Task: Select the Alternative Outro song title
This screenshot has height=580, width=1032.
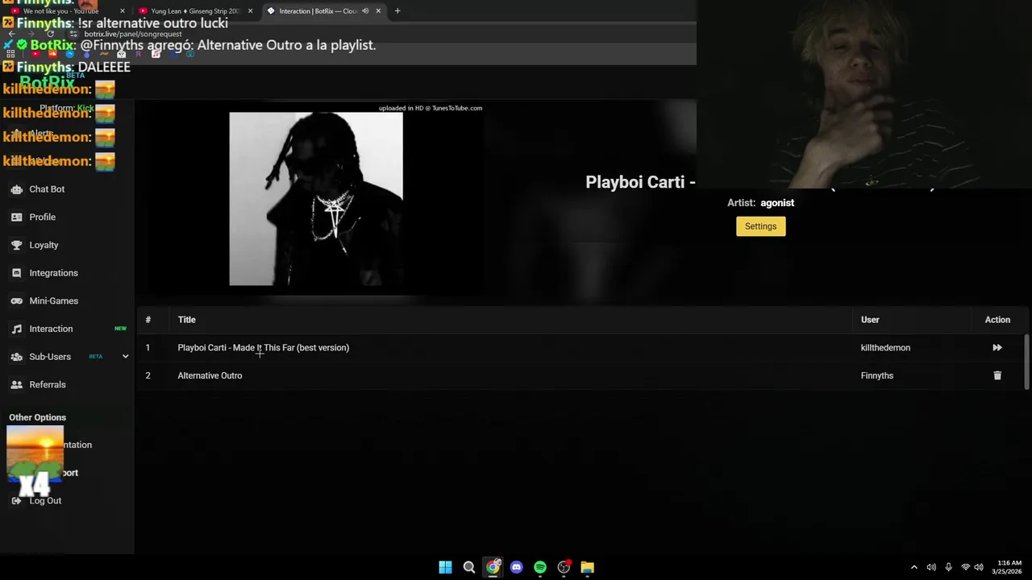Action: [210, 375]
